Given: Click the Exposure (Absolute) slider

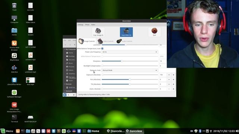Looking at the screenshot, I should click(130, 75).
